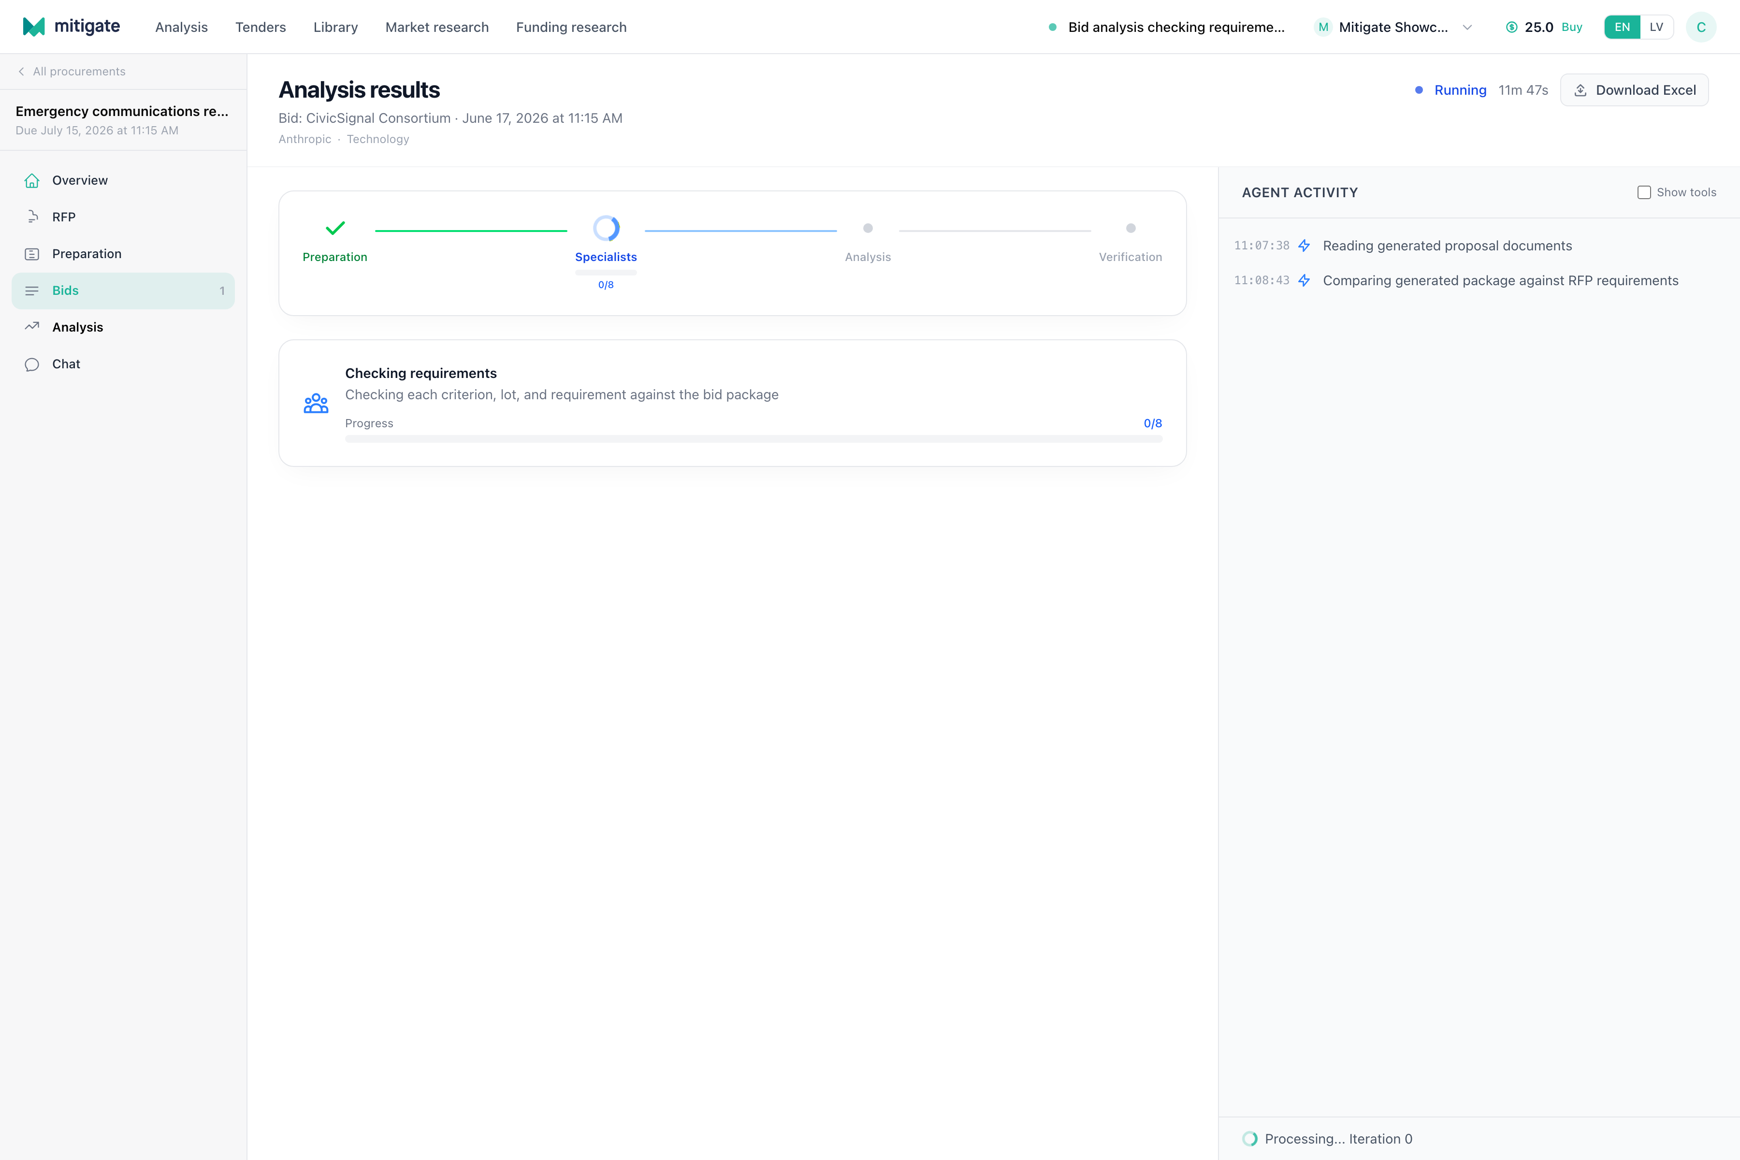The image size is (1740, 1160).
Task: Click the Bid: CivicSignal Consortium subtitle
Action: [450, 118]
